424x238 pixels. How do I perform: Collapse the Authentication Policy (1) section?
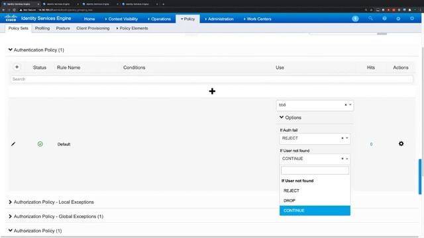click(11, 50)
